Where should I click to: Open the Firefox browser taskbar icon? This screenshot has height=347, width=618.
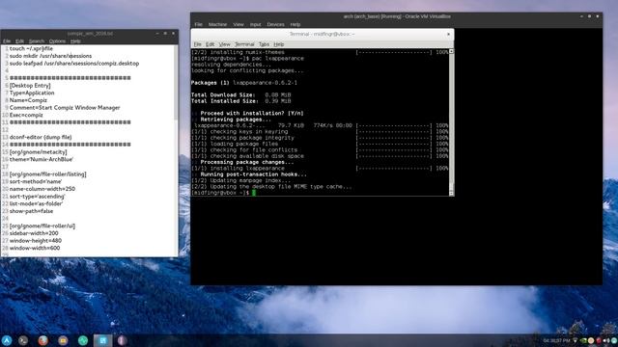click(42, 340)
